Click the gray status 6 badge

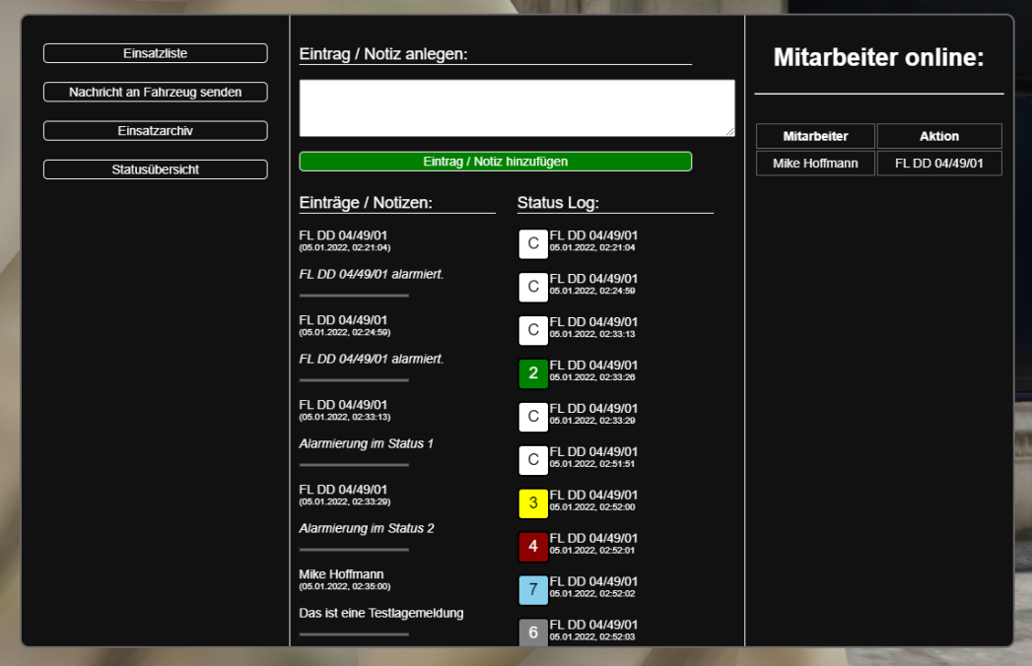point(533,632)
